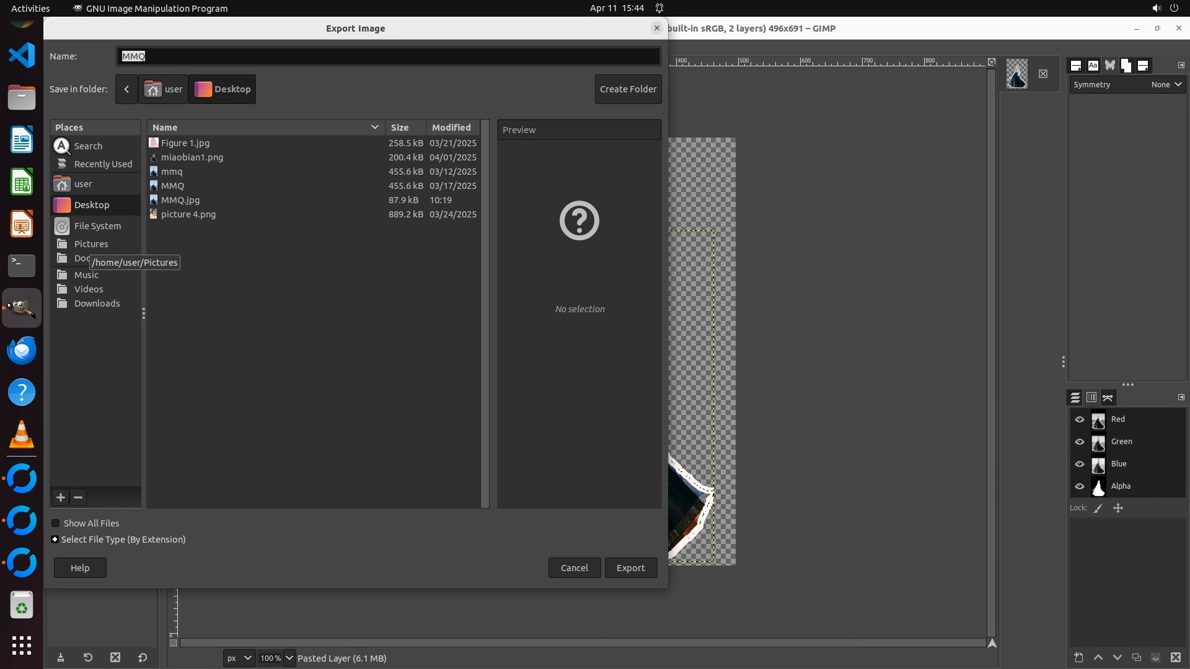Click the Create Folder button
Image resolution: width=1190 pixels, height=669 pixels.
coord(628,89)
